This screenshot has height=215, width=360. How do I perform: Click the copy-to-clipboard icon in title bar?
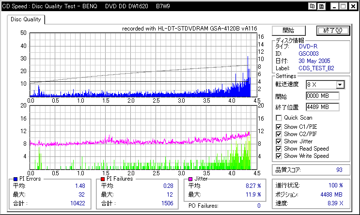(x=312, y=6)
